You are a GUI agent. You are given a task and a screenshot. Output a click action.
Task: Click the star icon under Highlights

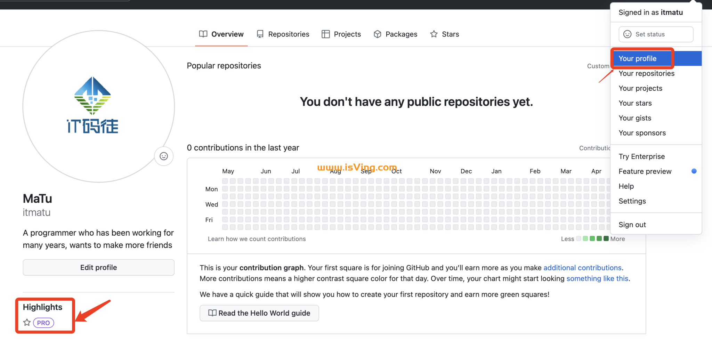click(27, 322)
